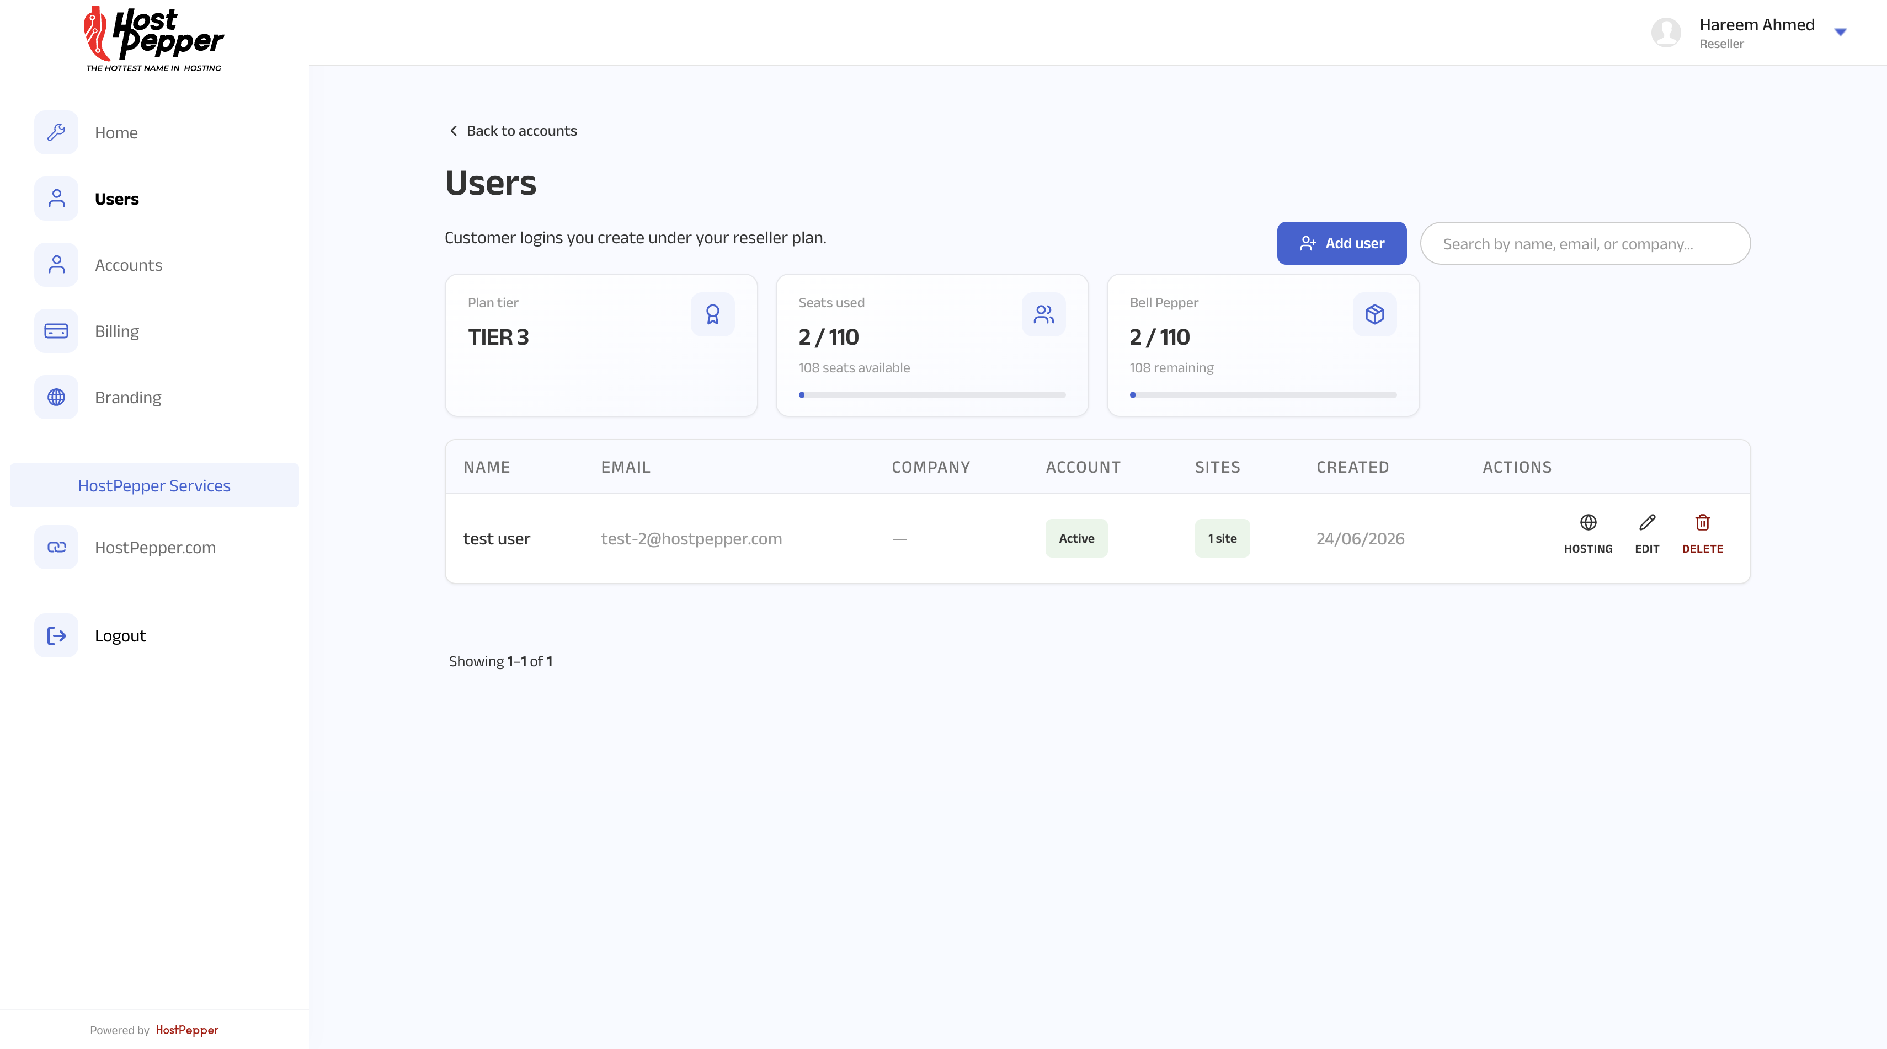Click the Logout label

pos(120,635)
